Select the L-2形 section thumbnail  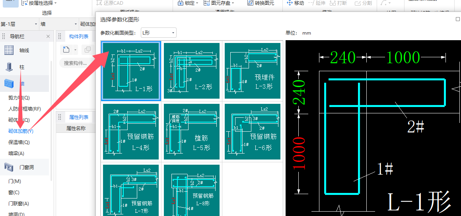[x=192, y=71]
